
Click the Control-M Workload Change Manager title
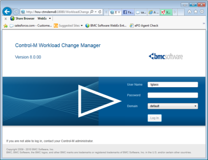point(58,46)
